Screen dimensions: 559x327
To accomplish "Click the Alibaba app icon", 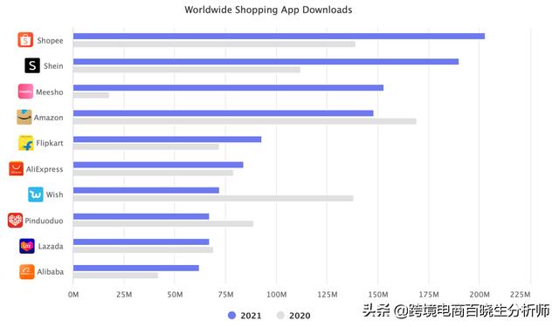I will (x=27, y=272).
